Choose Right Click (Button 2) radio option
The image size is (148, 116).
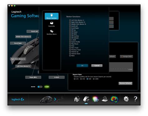70,22
